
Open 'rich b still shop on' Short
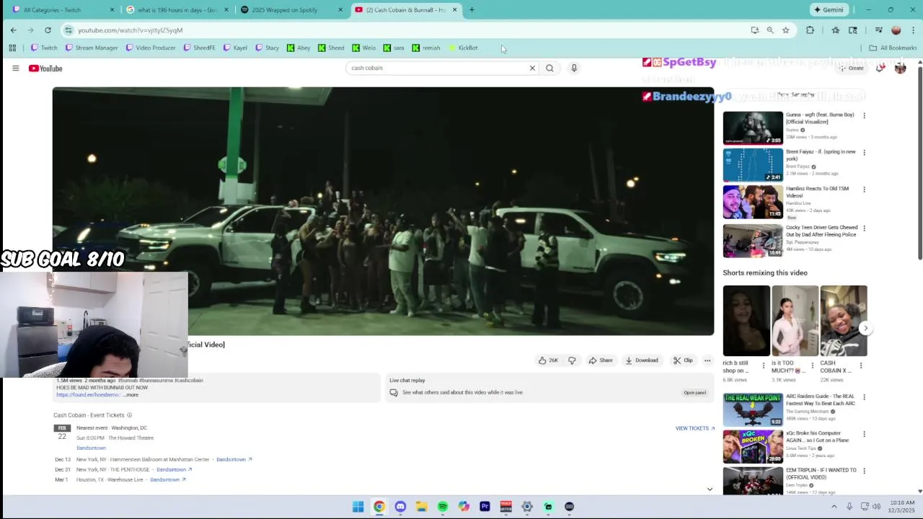(746, 321)
